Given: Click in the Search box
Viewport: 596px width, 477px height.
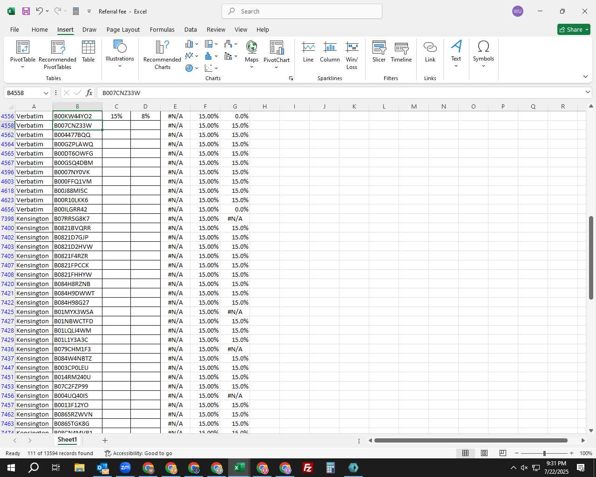Looking at the screenshot, I should pos(302,11).
